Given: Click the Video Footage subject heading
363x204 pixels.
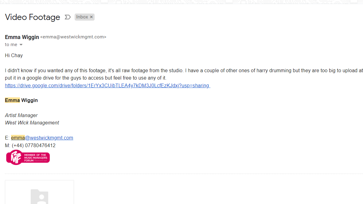Looking at the screenshot, I should (33, 17).
